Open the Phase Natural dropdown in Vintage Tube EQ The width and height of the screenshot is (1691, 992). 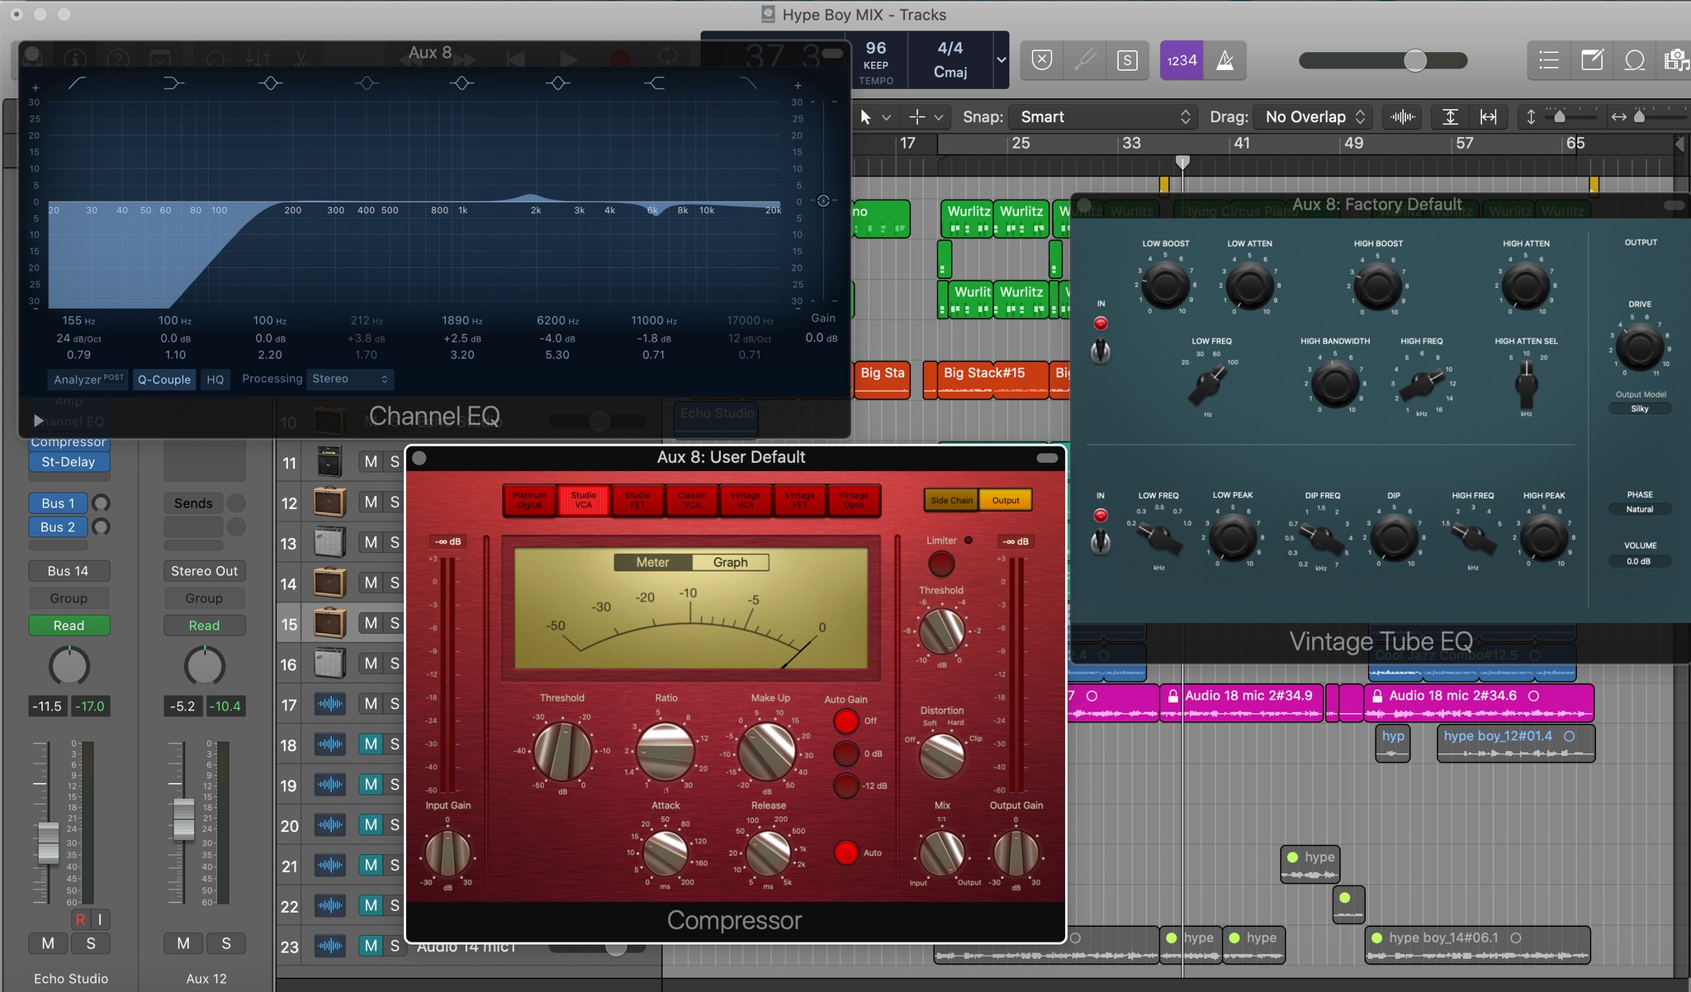(x=1640, y=509)
